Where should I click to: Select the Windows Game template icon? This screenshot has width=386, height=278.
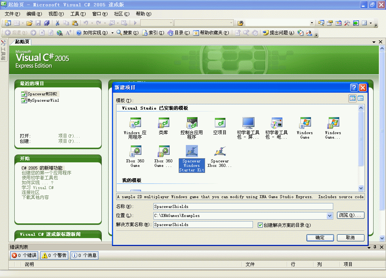(305, 128)
